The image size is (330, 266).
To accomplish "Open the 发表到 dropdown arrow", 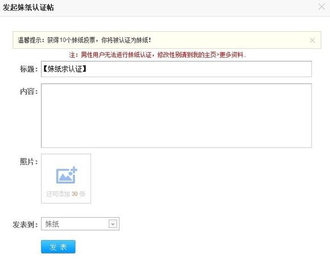I will coord(113,224).
